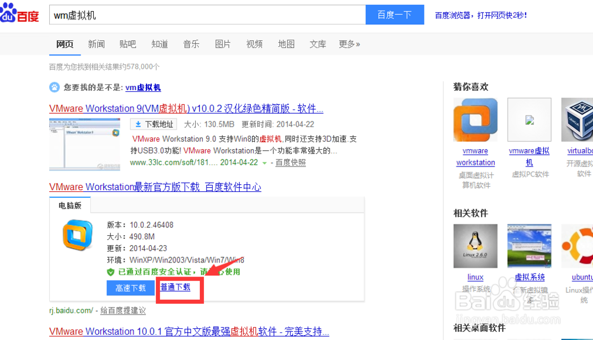
Task: Switch to the 知道 tab
Action: click(160, 44)
